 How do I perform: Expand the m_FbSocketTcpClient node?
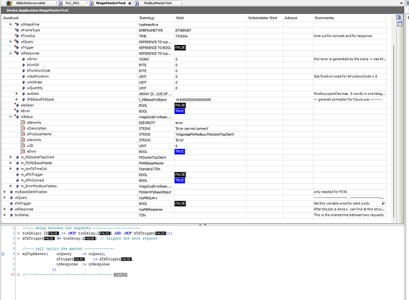pyautogui.click(x=10, y=157)
